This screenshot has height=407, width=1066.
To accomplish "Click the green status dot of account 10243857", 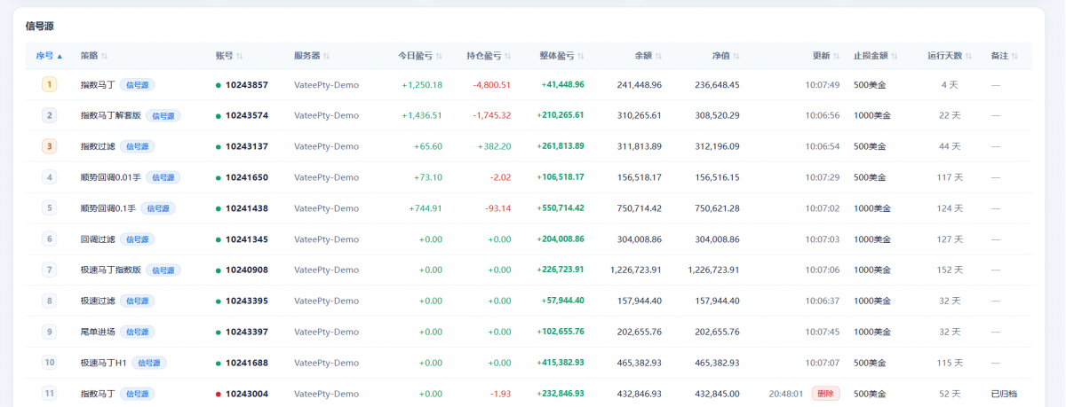I will click(x=219, y=85).
